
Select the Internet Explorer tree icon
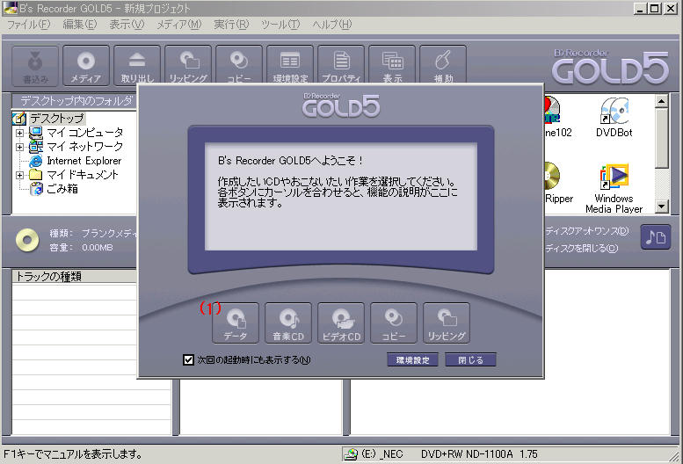pos(36,161)
